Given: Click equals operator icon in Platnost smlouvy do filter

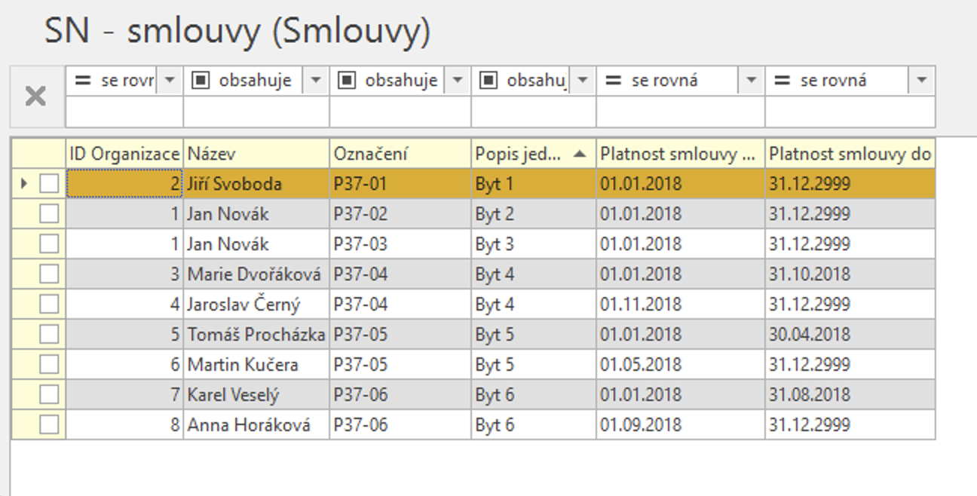Looking at the screenshot, I should (783, 80).
